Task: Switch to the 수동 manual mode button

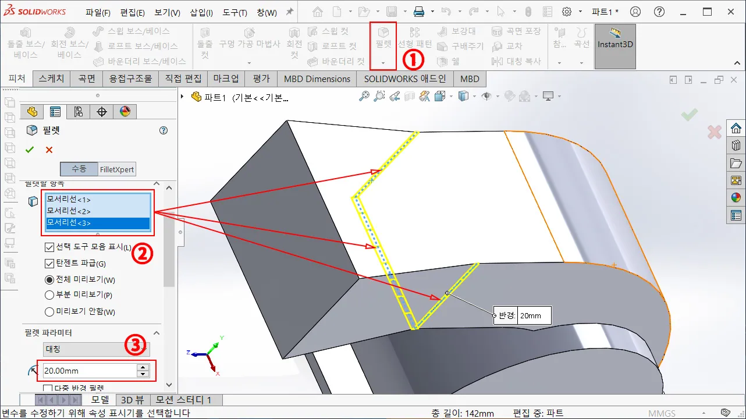Action: pos(79,169)
